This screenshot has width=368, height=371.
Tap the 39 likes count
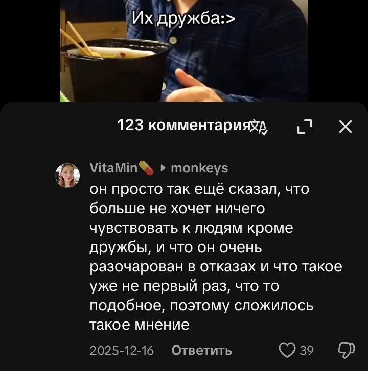[x=307, y=350]
